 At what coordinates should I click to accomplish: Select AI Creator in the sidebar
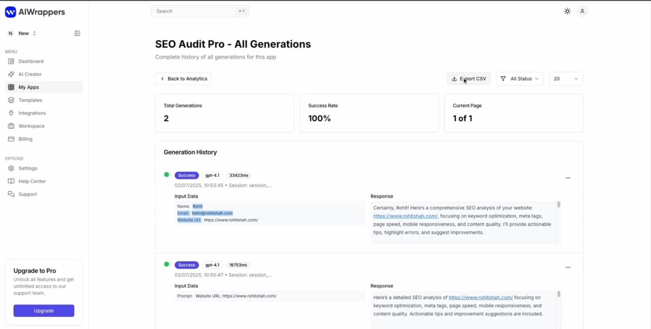[30, 74]
